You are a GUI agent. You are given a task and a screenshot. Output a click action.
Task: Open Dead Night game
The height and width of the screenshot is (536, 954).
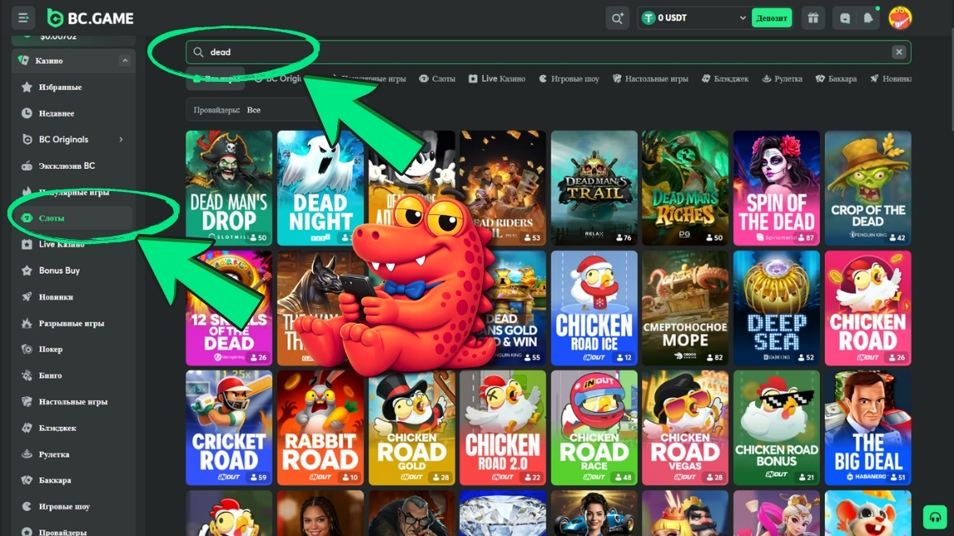(x=320, y=188)
